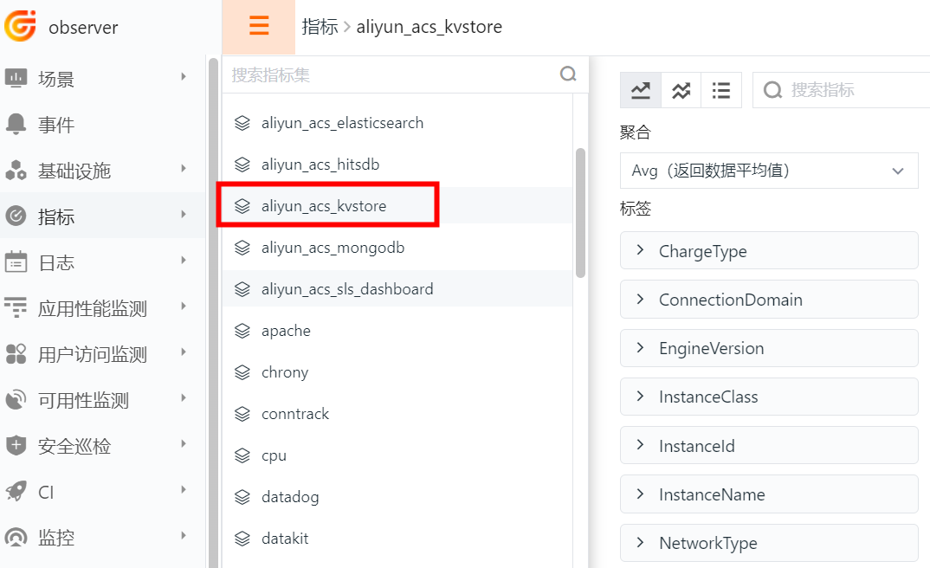
Task: Click the layers icon beside apache
Action: (x=242, y=330)
